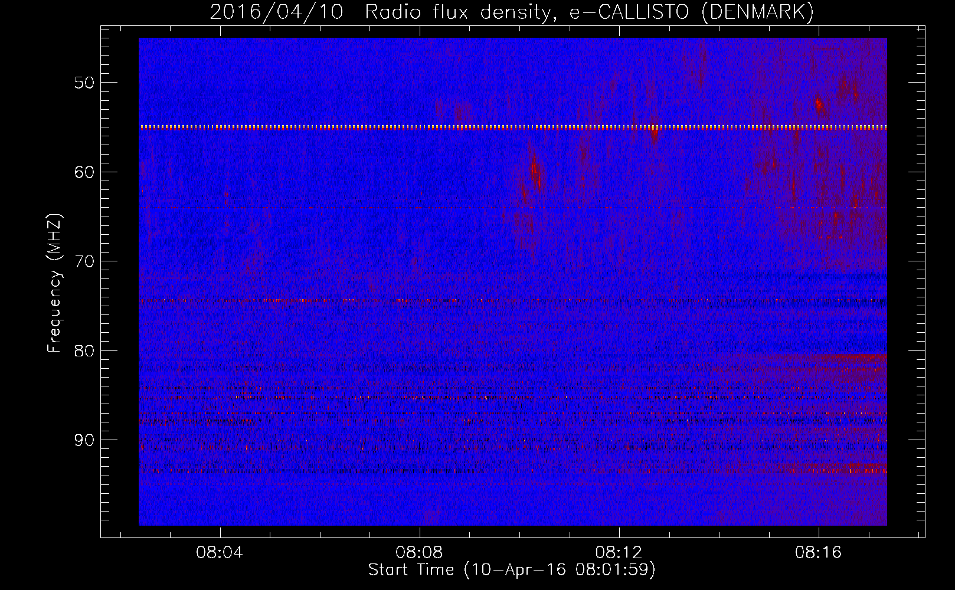Viewport: 955px width, 590px height.
Task: Click the 50 frequency tick label
Action: click(x=84, y=83)
